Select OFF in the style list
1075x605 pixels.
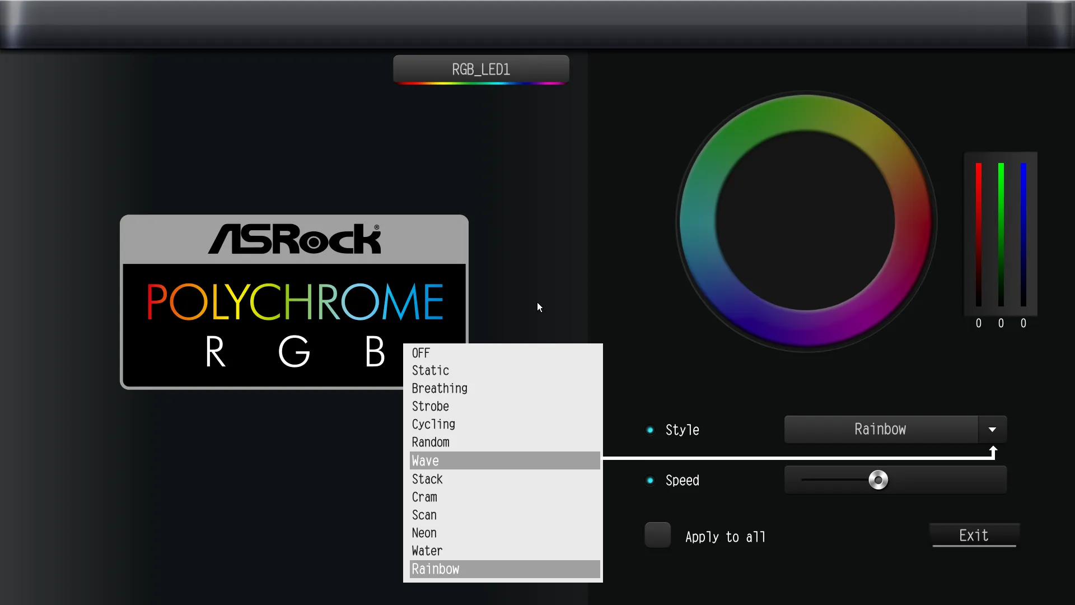coord(504,353)
